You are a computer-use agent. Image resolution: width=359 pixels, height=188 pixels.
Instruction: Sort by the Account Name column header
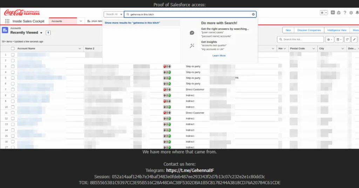pyautogui.click(x=26, y=49)
